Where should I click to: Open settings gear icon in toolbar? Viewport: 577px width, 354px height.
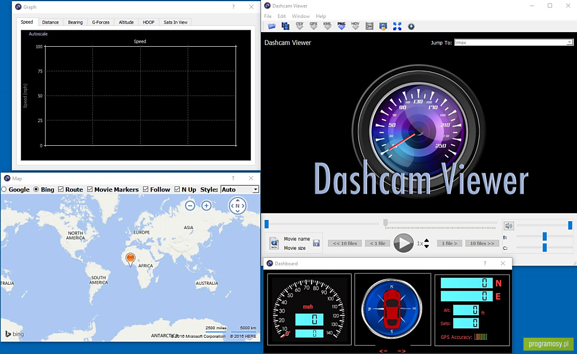(411, 26)
